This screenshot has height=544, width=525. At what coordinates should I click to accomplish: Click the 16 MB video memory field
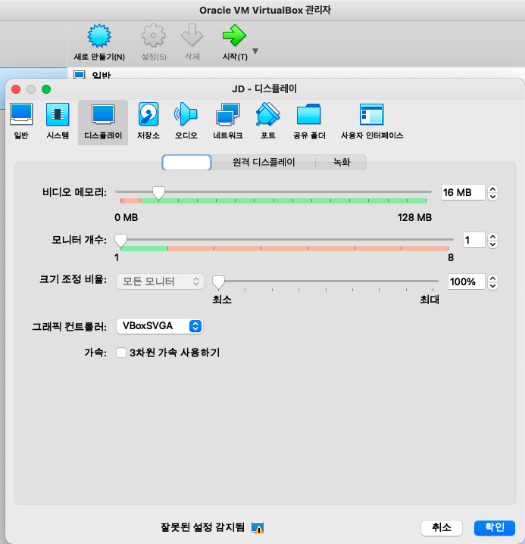pyautogui.click(x=463, y=192)
